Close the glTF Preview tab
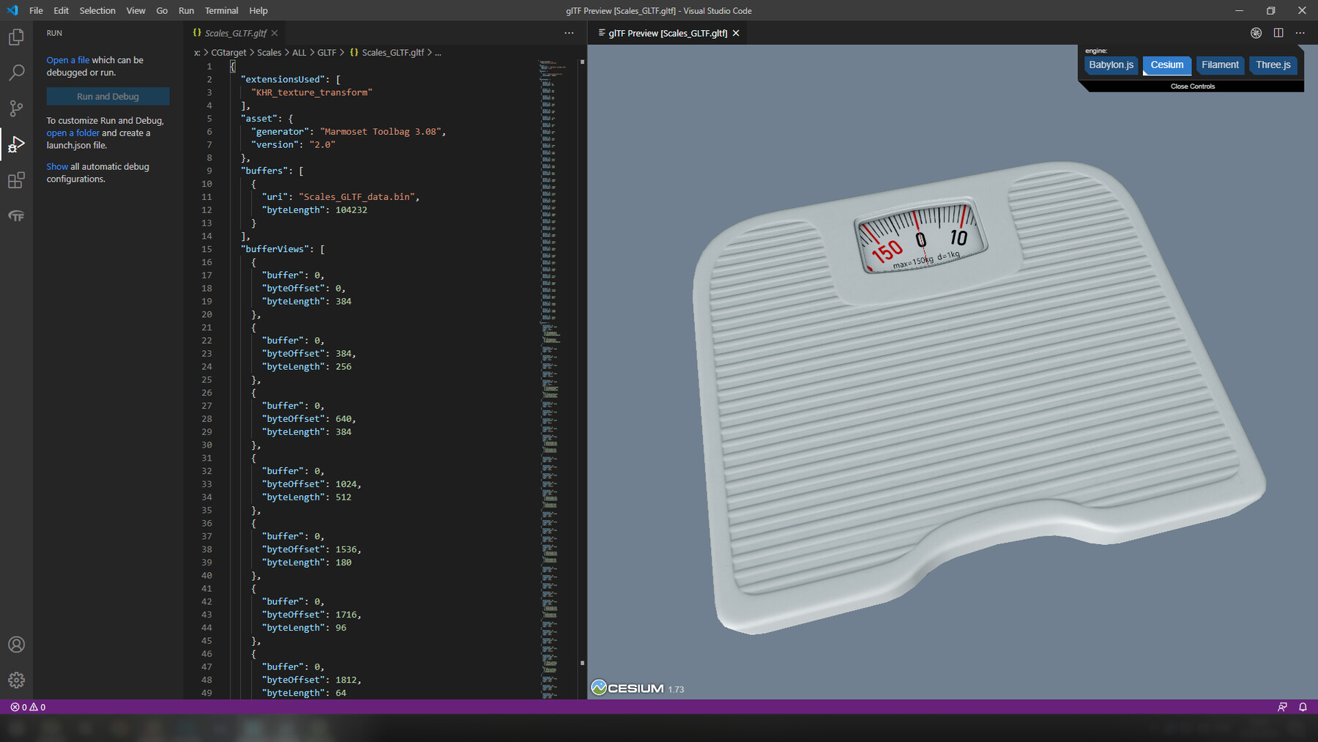Viewport: 1318px width, 742px height. tap(736, 33)
